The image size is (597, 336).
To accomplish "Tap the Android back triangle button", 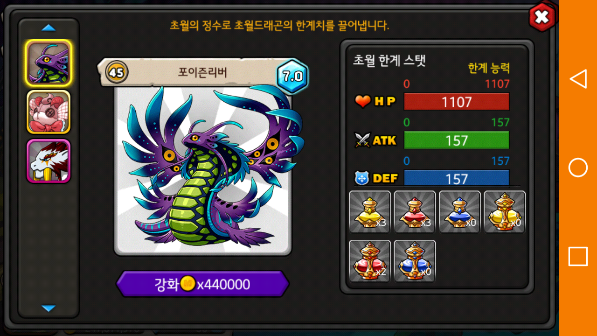I will [578, 79].
